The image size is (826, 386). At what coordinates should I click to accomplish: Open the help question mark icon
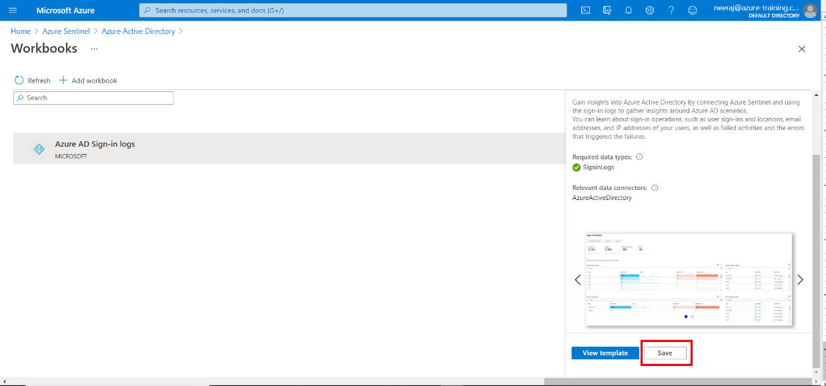[671, 11]
